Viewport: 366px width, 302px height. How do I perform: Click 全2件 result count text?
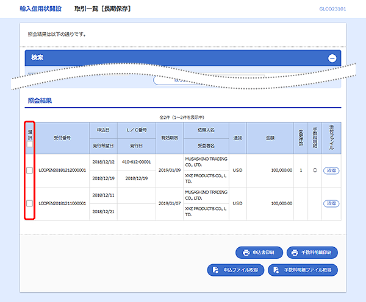(x=182, y=118)
